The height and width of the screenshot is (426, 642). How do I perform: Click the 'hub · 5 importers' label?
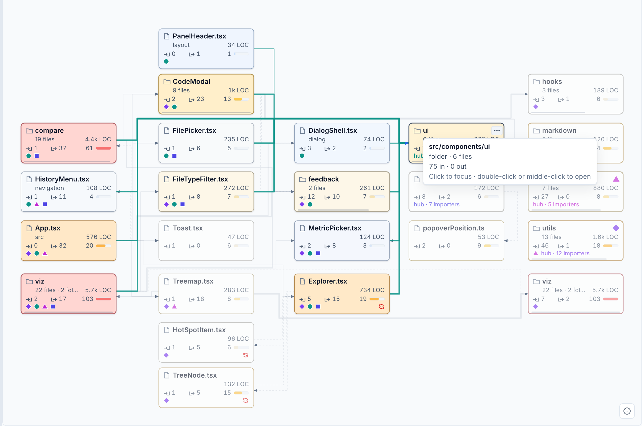pyautogui.click(x=556, y=204)
